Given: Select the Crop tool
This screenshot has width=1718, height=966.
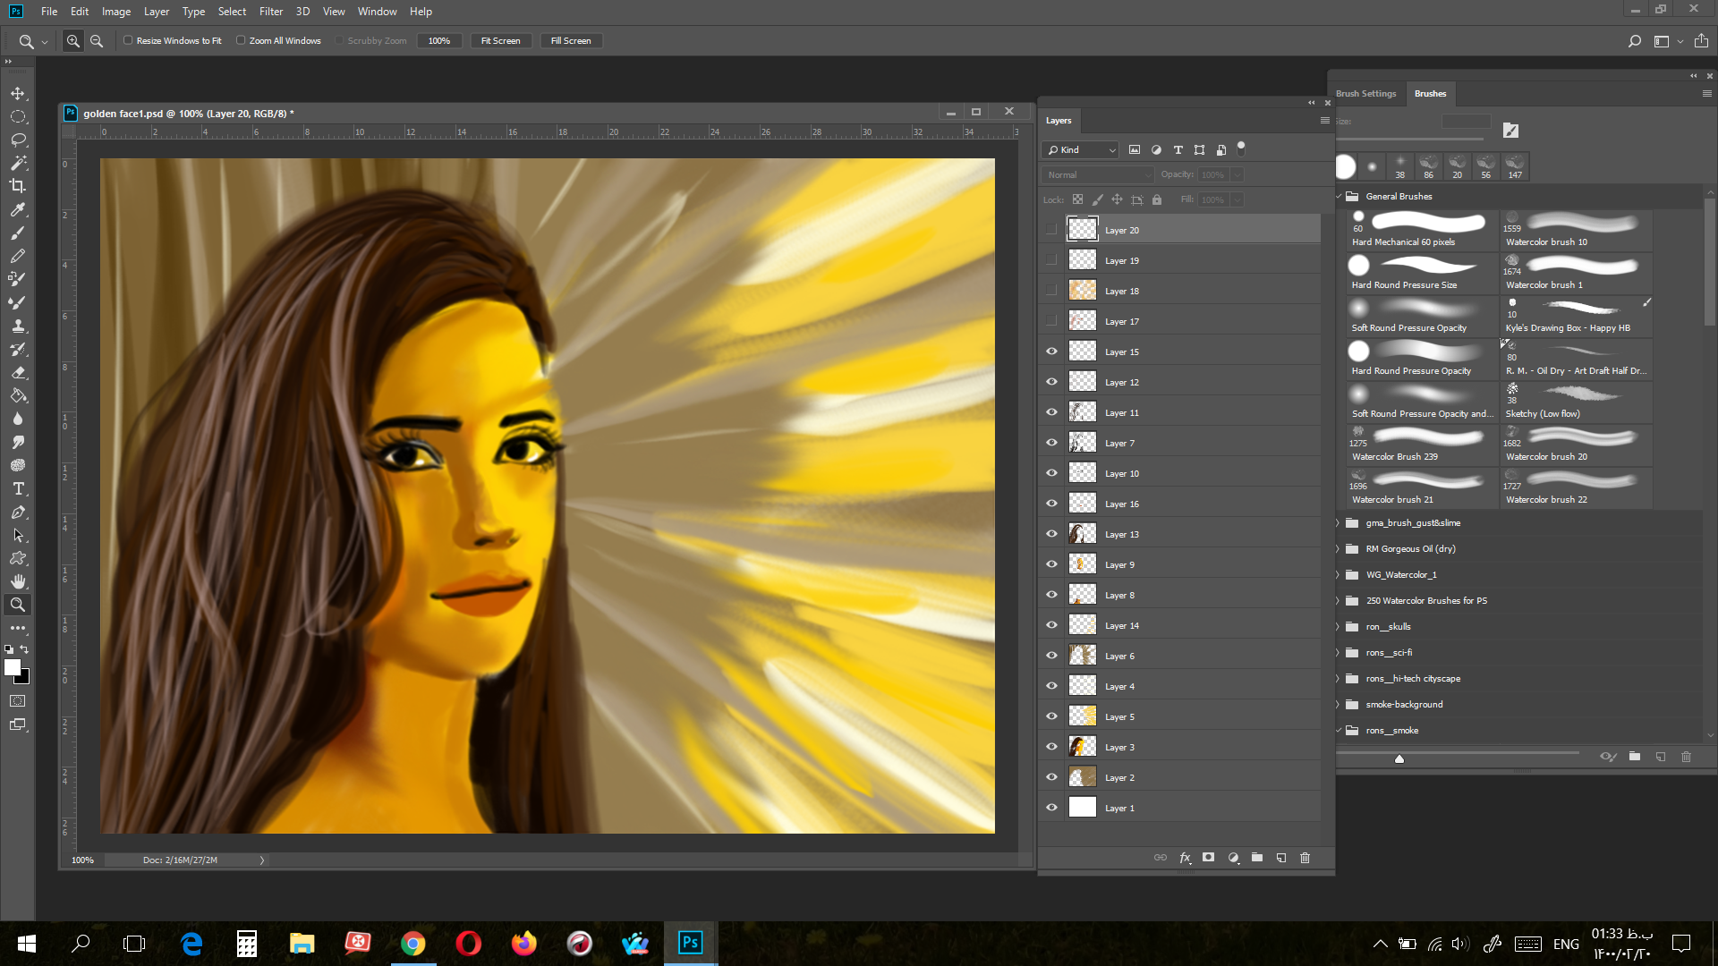Looking at the screenshot, I should 18,186.
